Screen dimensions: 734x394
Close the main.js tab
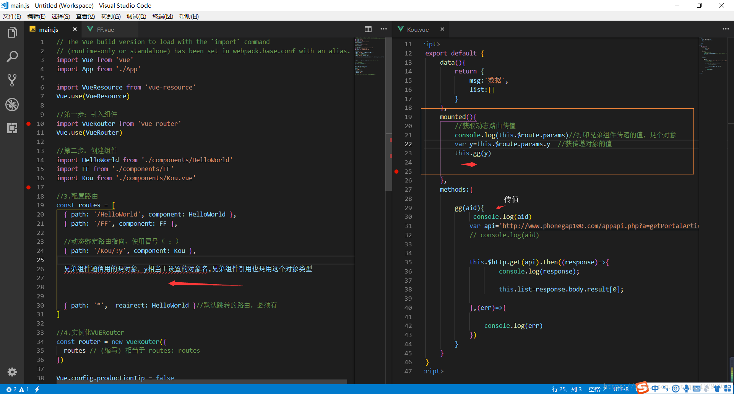pyautogui.click(x=75, y=29)
